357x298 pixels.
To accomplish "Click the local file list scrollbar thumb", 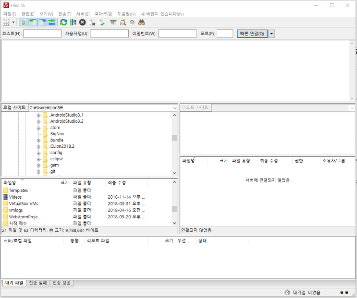I will 174,209.
